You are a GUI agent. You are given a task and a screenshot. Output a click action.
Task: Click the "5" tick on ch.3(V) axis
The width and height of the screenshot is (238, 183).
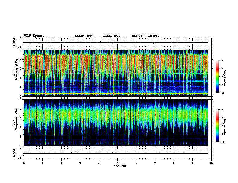[x=20, y=149]
